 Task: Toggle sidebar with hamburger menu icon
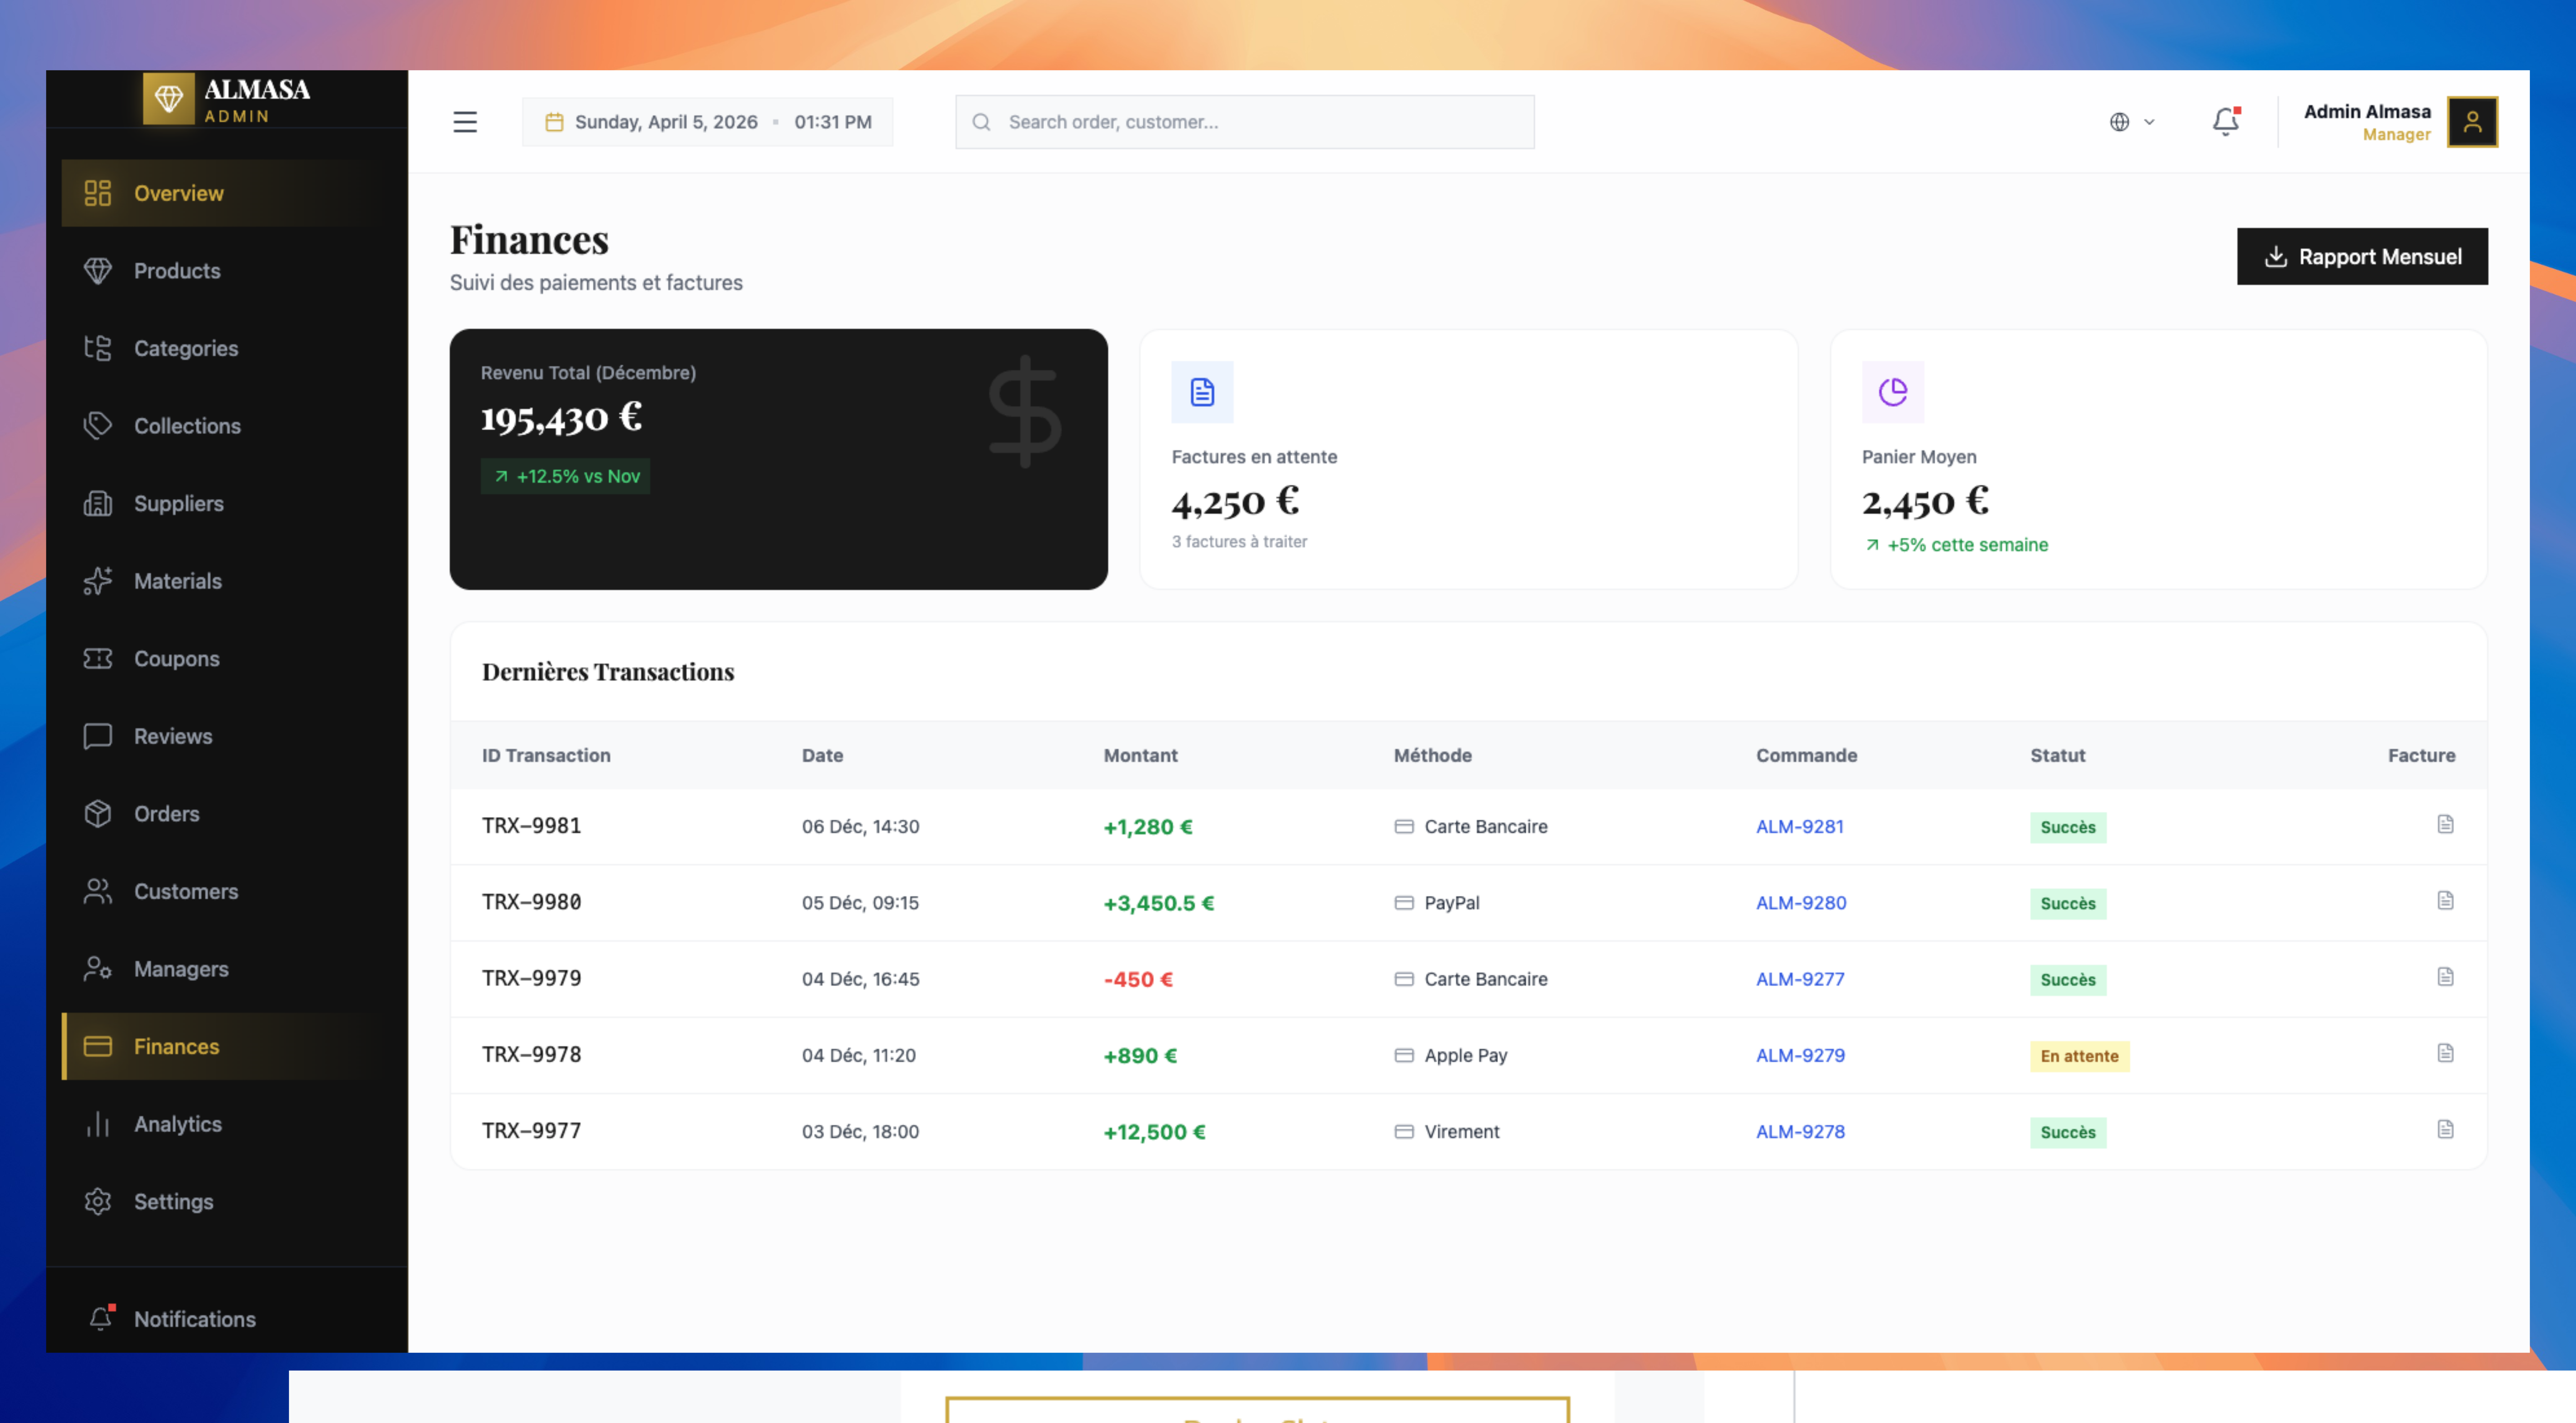[465, 122]
